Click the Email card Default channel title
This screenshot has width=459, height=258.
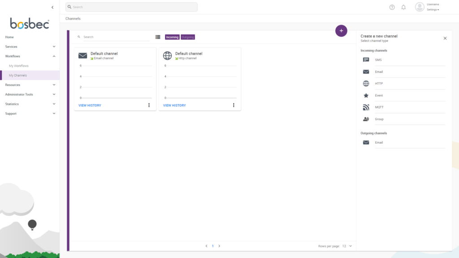(104, 54)
